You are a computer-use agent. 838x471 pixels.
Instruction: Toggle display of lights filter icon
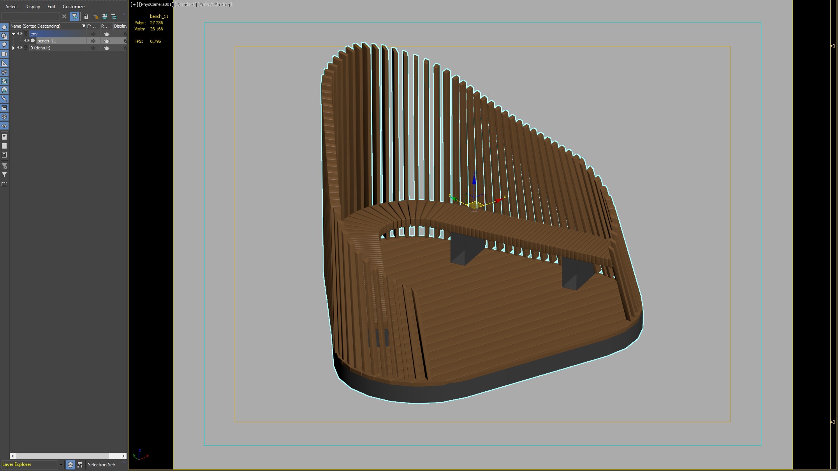coord(4,45)
